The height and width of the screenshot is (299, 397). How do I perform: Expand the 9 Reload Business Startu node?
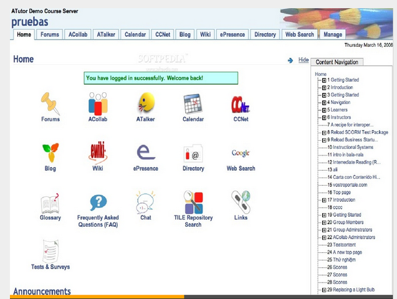pyautogui.click(x=324, y=140)
